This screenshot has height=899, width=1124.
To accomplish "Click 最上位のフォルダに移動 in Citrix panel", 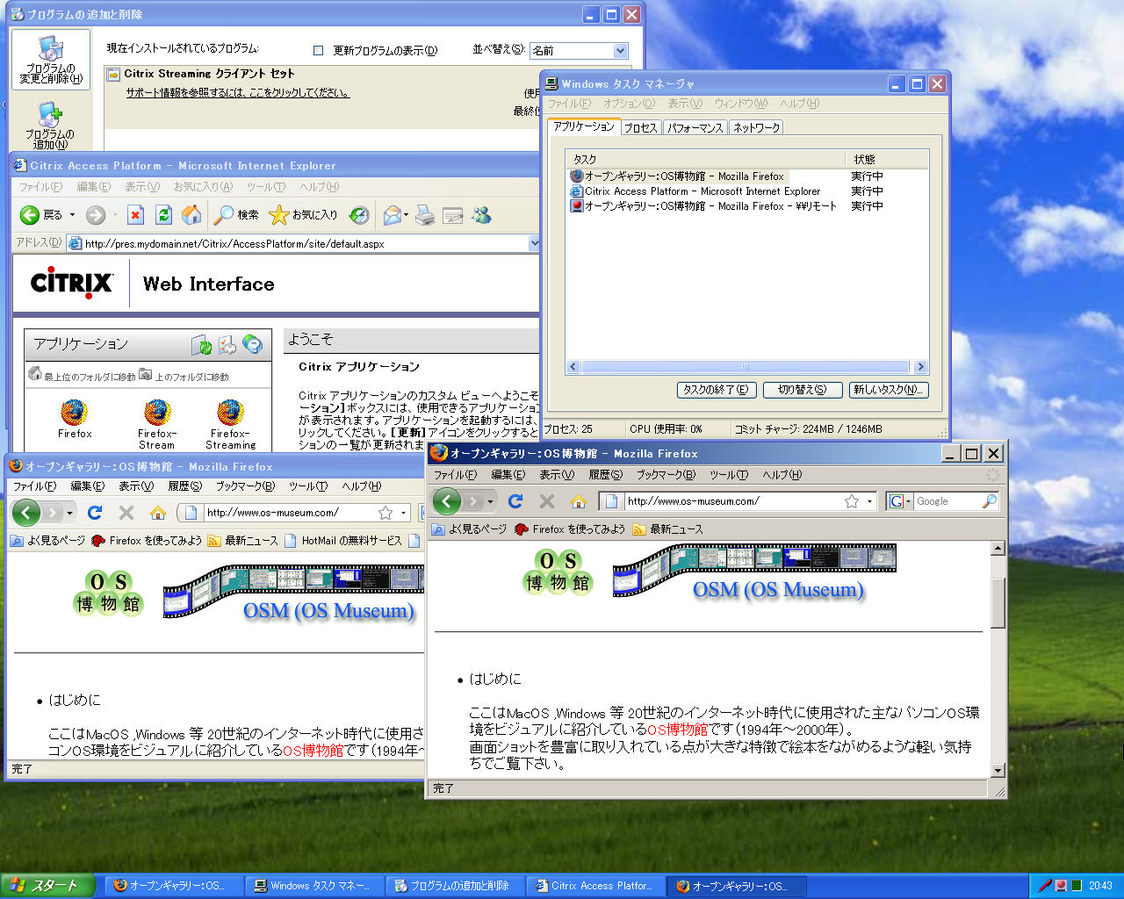I will pos(82,376).
